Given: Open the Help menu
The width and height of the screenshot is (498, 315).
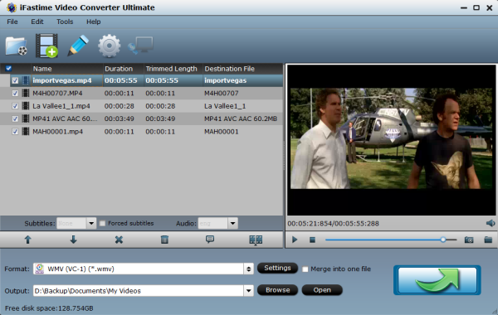Looking at the screenshot, I should pos(93,22).
